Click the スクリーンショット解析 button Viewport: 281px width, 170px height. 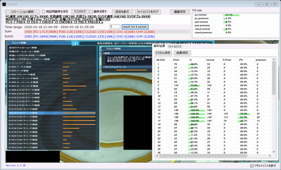pyautogui.click(x=22, y=12)
